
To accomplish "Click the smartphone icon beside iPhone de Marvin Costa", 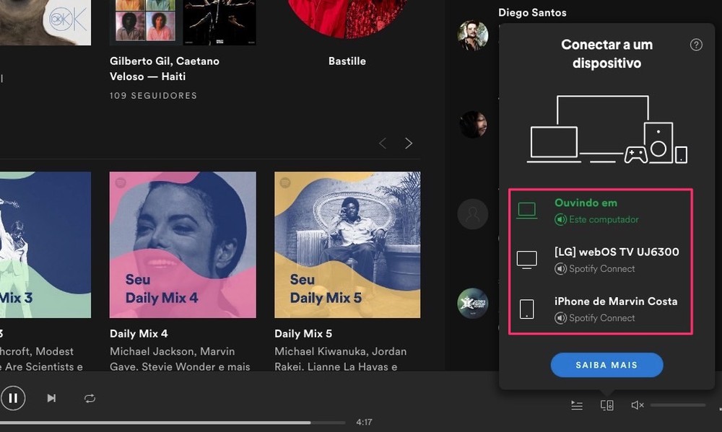I will [x=527, y=309].
